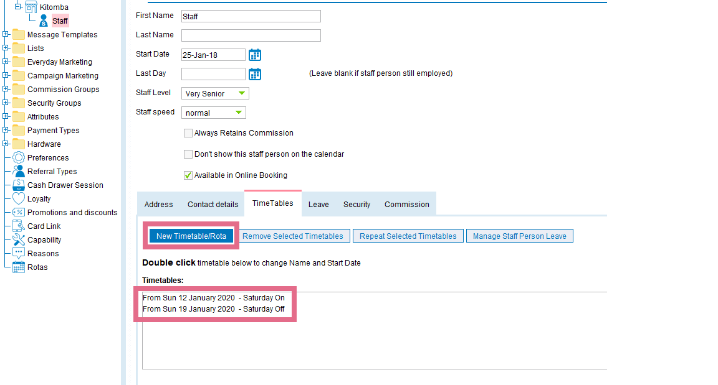
Task: Open Preferences in the navigation tree
Action: coord(48,158)
